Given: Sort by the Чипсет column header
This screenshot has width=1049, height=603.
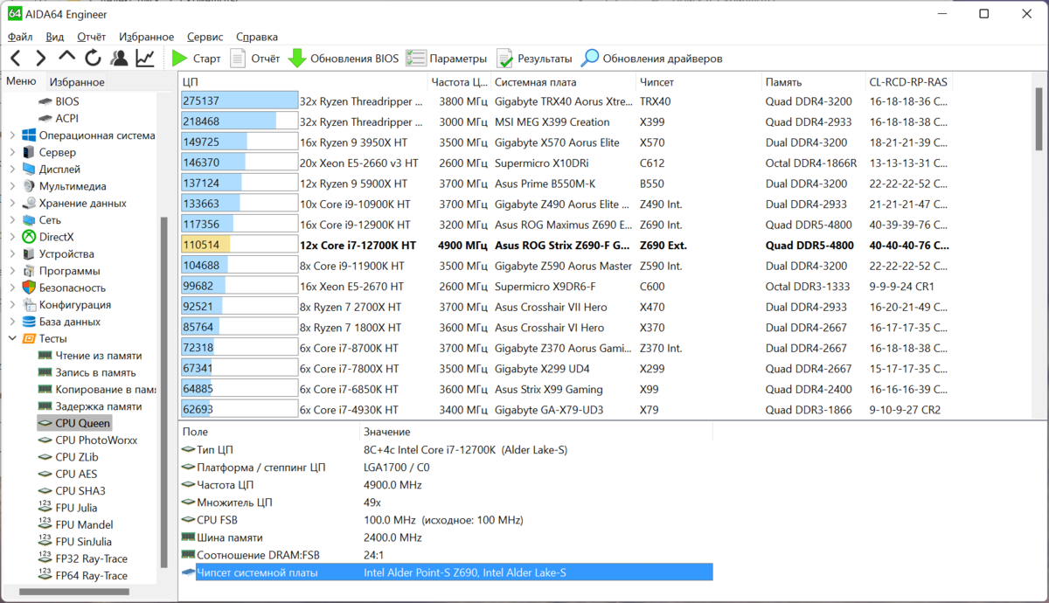Looking at the screenshot, I should (698, 82).
